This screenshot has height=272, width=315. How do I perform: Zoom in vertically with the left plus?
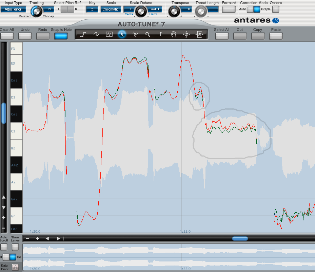pos(4,218)
